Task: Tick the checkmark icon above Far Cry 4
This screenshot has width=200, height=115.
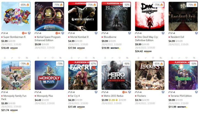Action: pos(79,58)
